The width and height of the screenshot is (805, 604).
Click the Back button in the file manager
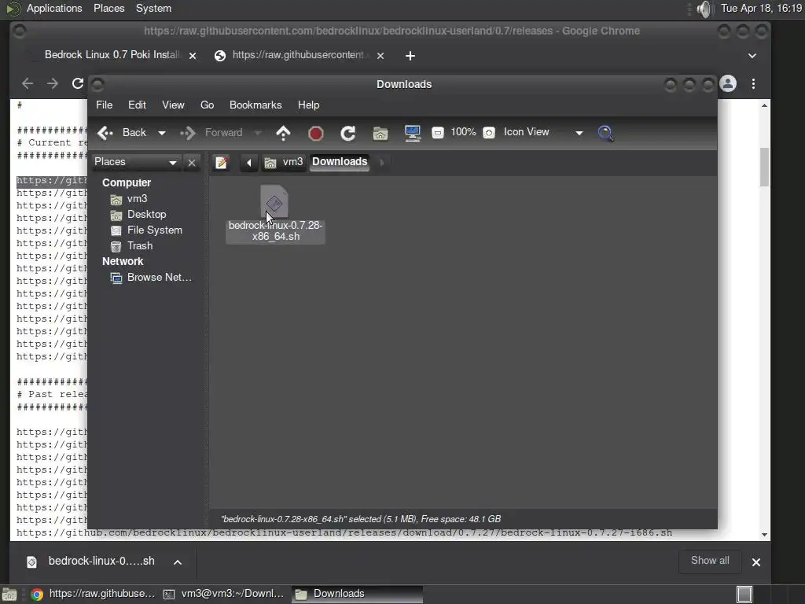(x=122, y=133)
